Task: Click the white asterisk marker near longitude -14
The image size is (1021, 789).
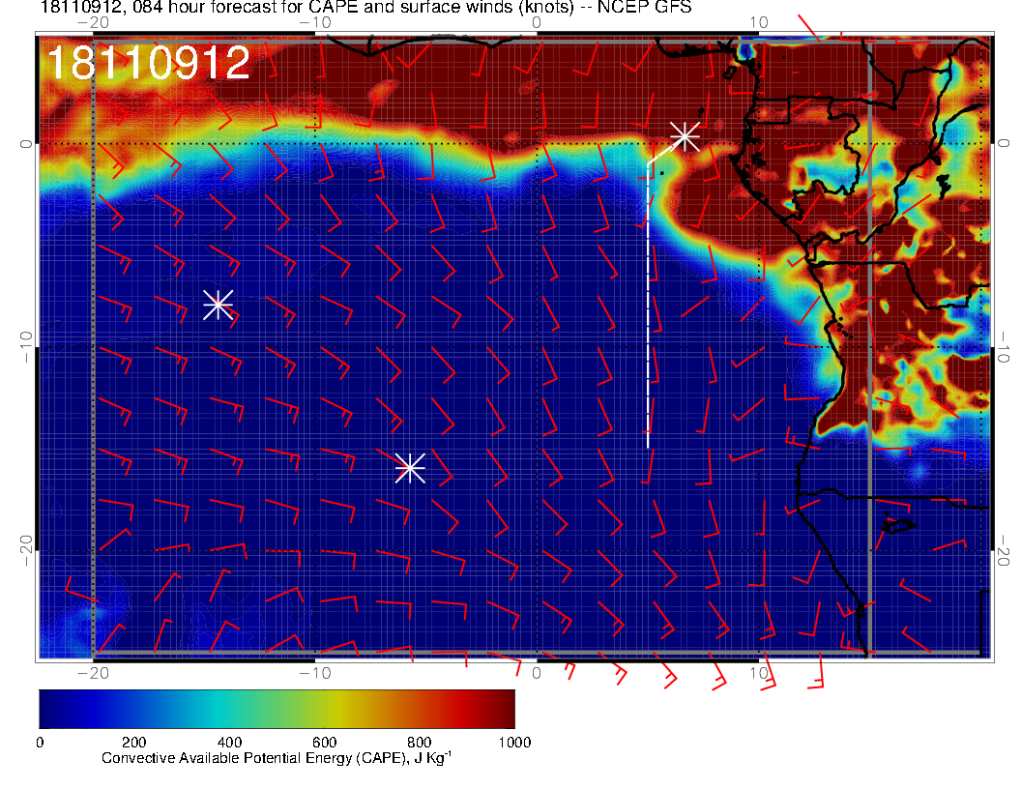Action: coord(219,304)
